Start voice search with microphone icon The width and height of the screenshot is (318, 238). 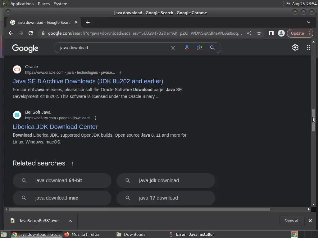click(187, 48)
